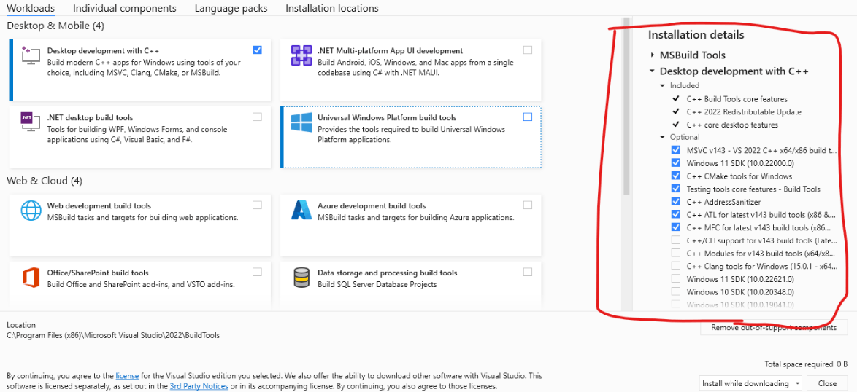The image size is (857, 392).
Task: Check C++ Modules for v143 build tools
Action: [676, 253]
